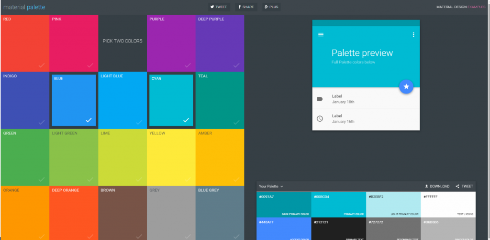This screenshot has height=240, width=490.
Task: Click the #00BCD4 primary color swatch
Action: click(338, 205)
